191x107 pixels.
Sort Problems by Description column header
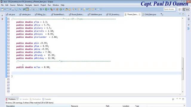38,106
